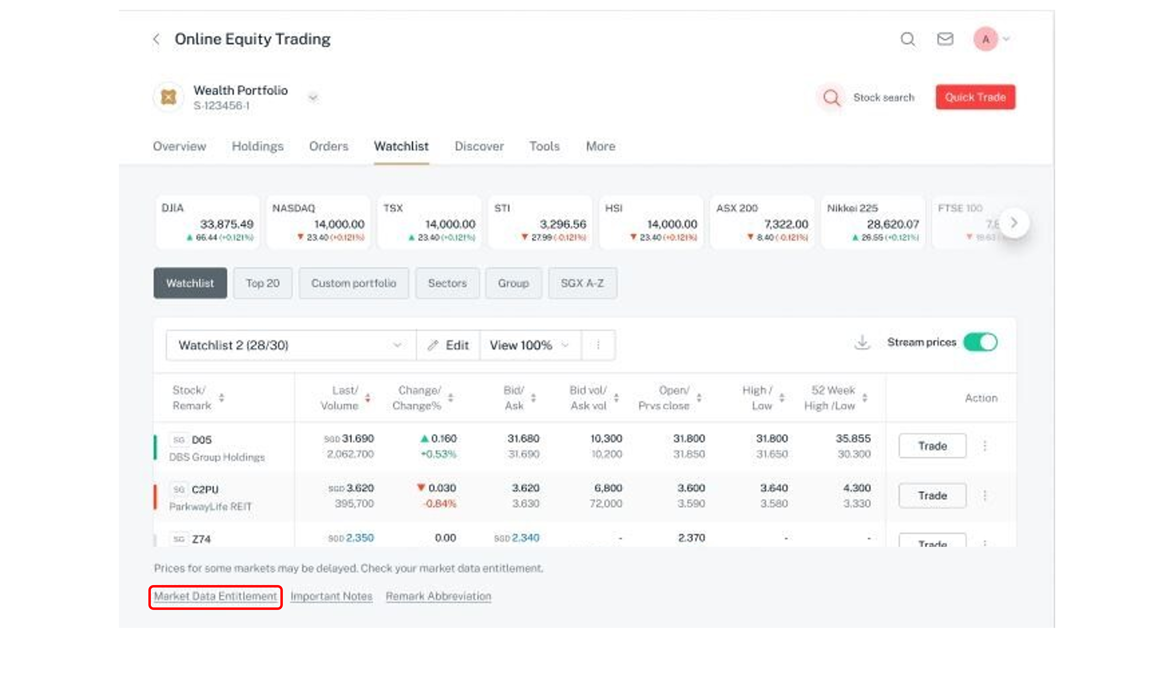The height and width of the screenshot is (676, 1174).
Task: Open the DJIA index card
Action: click(208, 222)
